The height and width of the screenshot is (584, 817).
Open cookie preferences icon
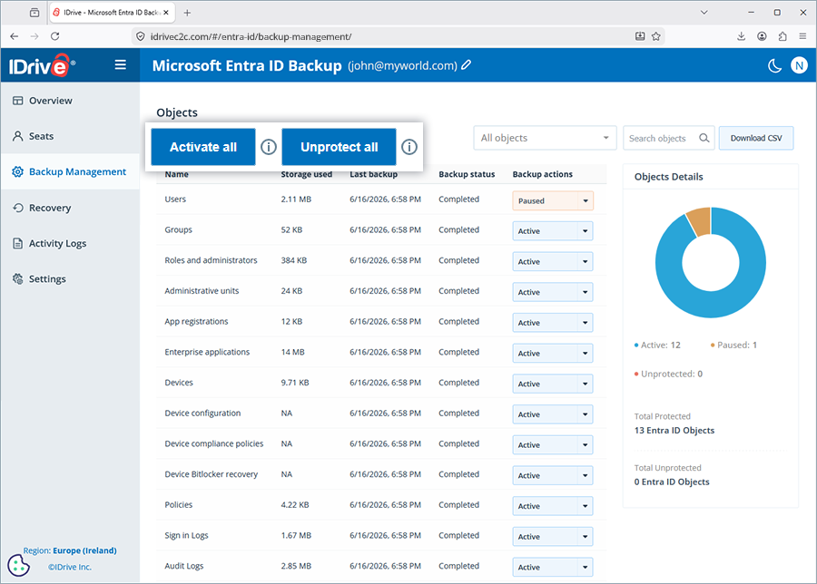(19, 565)
